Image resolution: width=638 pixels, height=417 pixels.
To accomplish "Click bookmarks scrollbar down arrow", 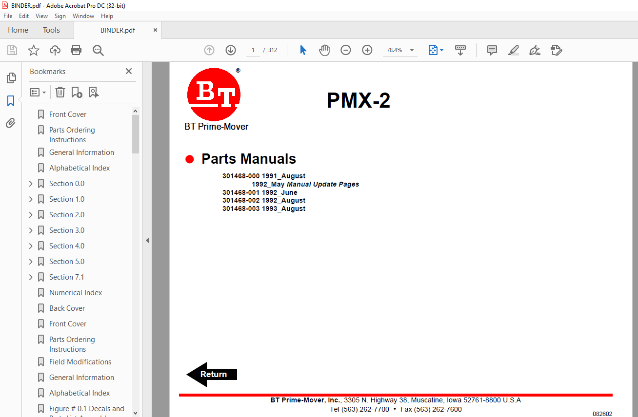I will click(x=135, y=413).
